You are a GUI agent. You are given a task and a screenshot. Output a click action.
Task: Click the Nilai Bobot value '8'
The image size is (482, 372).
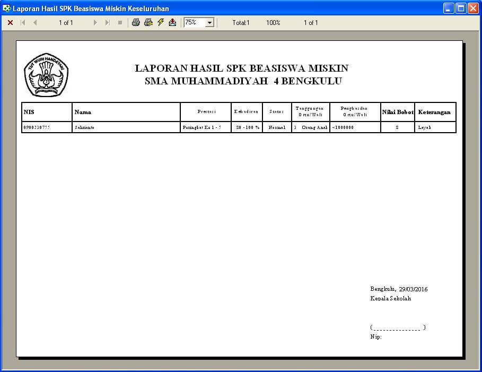point(397,127)
